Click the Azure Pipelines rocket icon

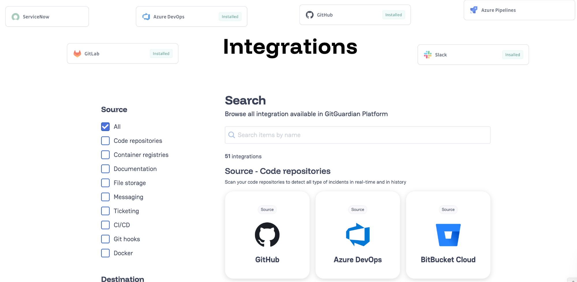[474, 10]
